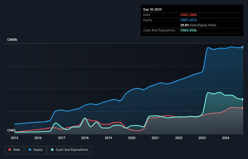Select the Debt endpoint marker on chart
Viewport: 248px width, 159px height.
(243, 108)
